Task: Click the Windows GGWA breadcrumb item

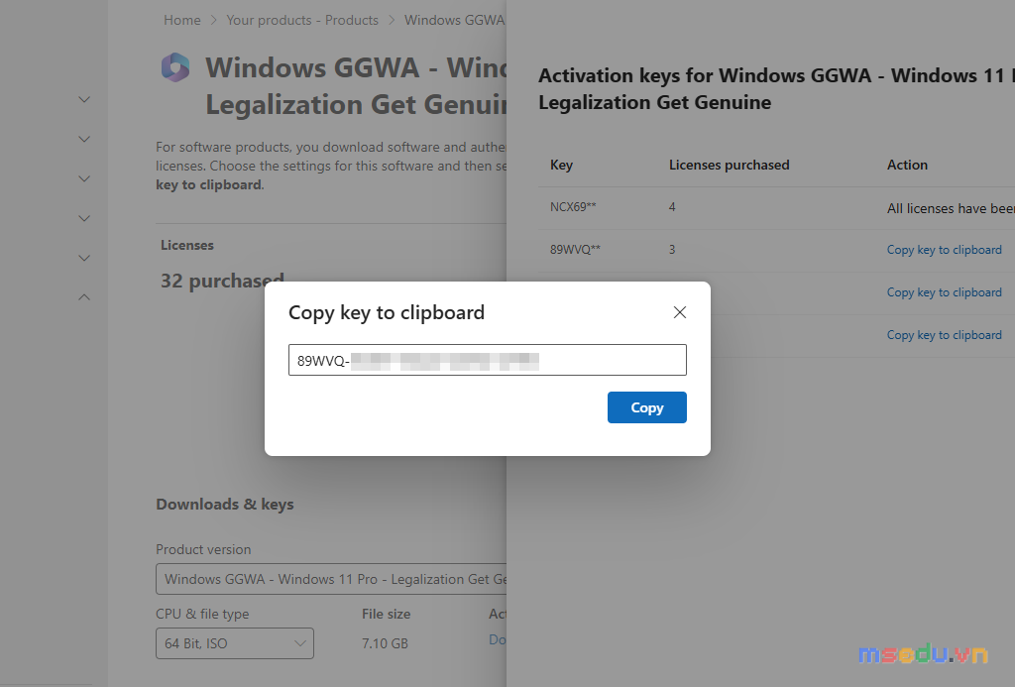Action: [x=454, y=20]
